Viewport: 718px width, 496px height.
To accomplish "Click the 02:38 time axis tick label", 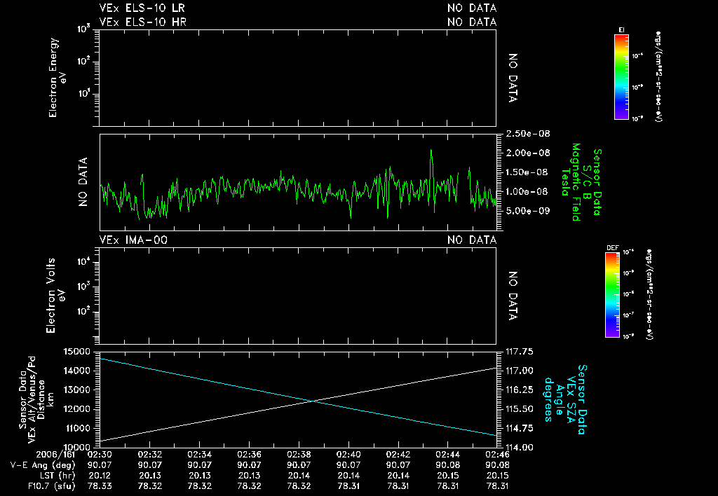I will (299, 455).
